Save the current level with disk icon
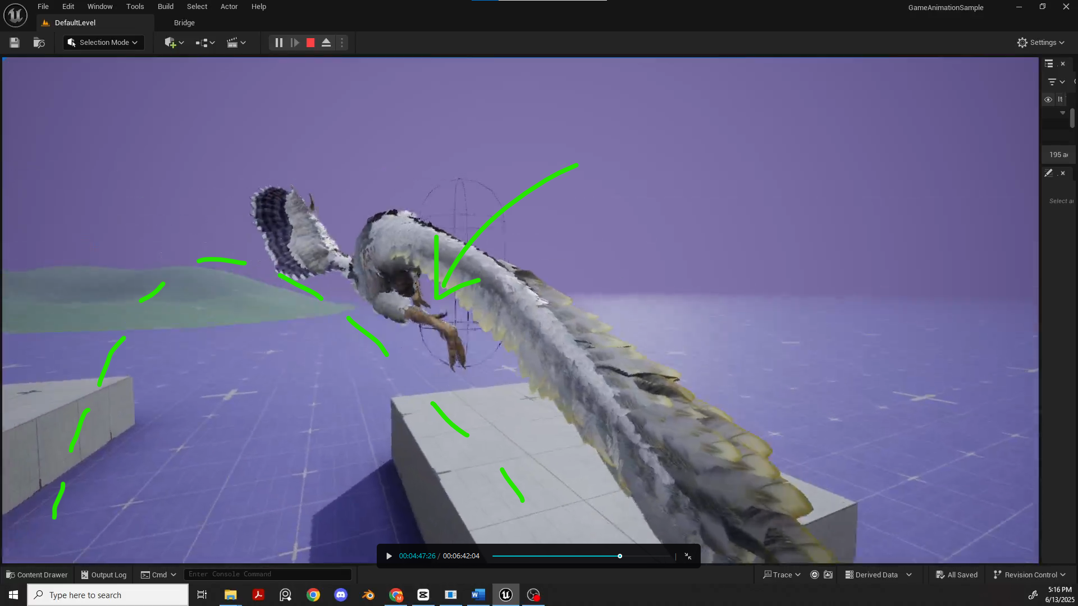This screenshot has width=1078, height=606. [15, 43]
